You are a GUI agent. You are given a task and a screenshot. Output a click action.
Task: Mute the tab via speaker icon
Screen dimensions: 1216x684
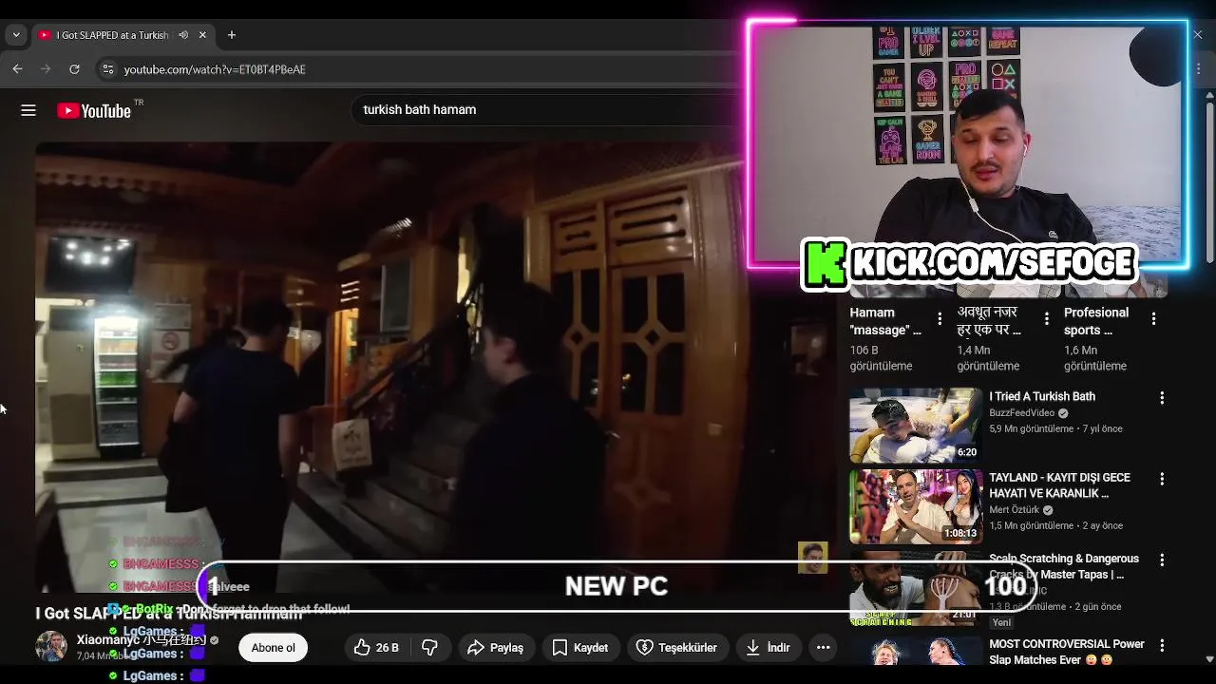[182, 35]
